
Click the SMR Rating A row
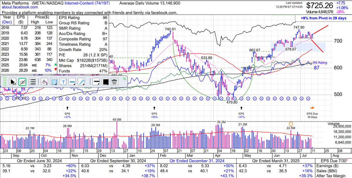tap(83, 28)
